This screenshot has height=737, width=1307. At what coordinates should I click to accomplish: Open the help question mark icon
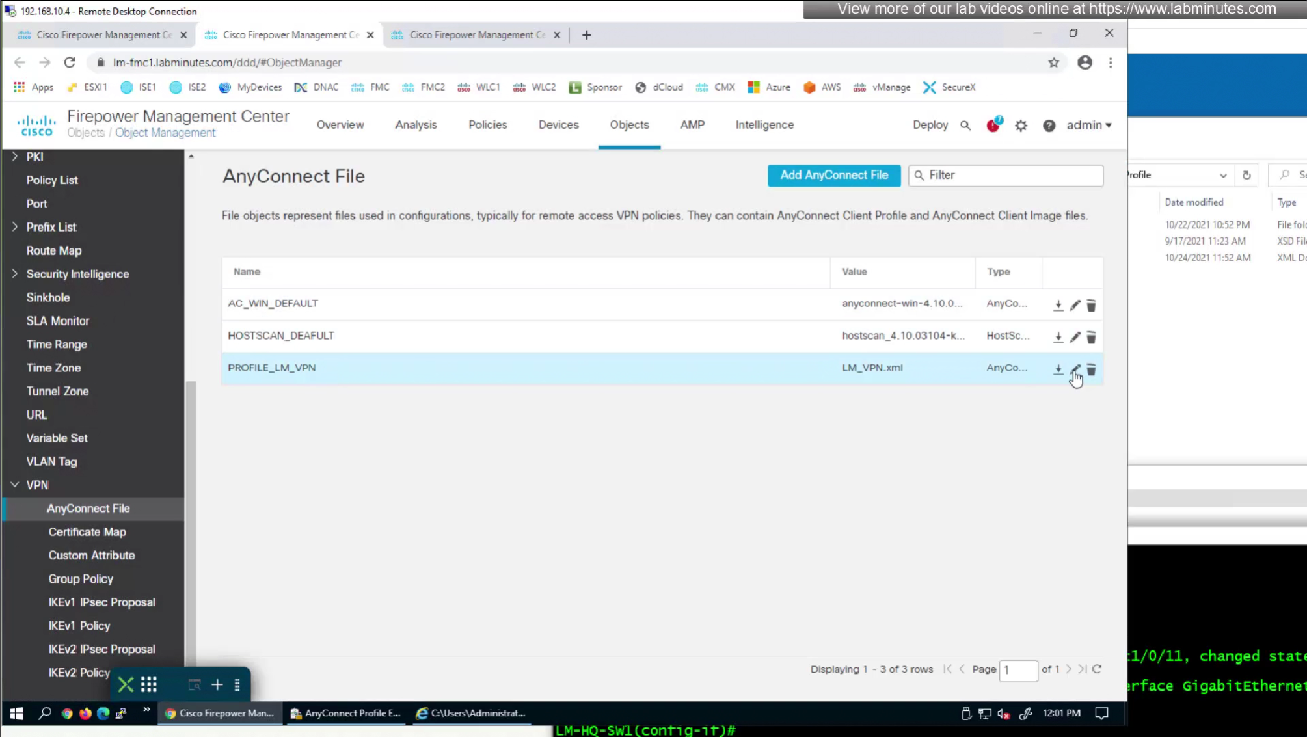pyautogui.click(x=1049, y=126)
